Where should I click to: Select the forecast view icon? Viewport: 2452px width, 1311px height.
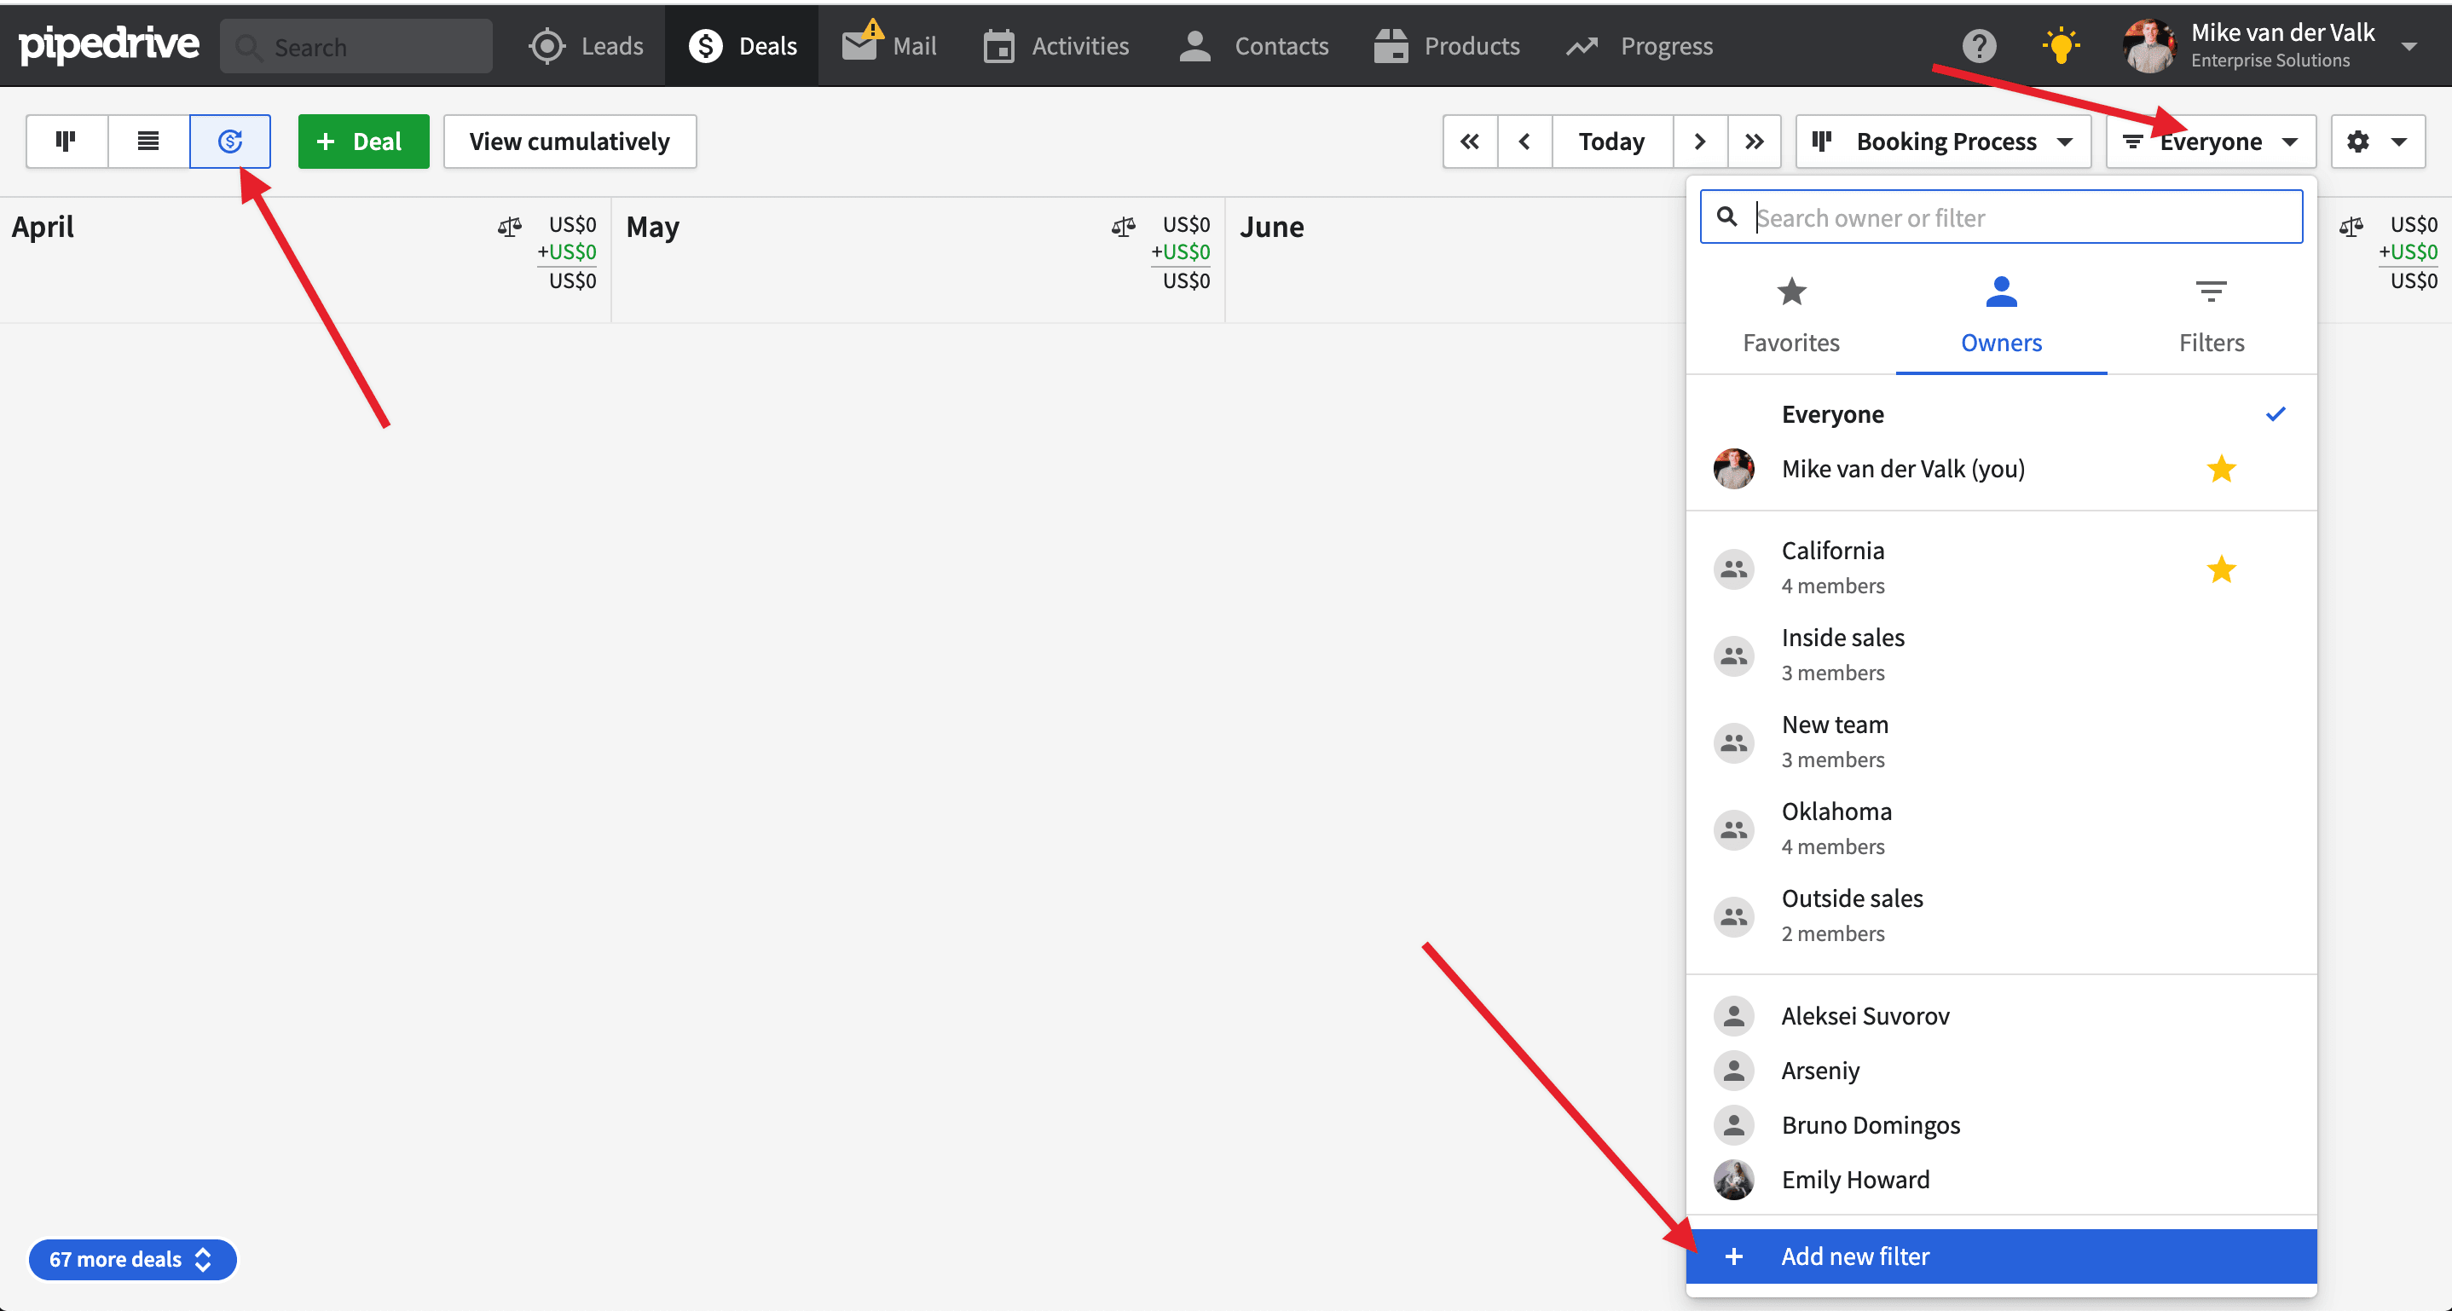[x=229, y=141]
